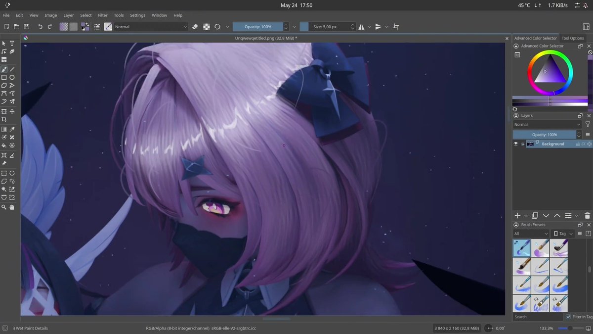Expand arrow next to reload preset
This screenshot has height=334, width=593.
coord(227,27)
